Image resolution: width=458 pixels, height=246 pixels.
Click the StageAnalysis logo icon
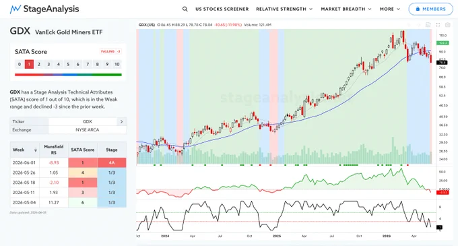pos(15,9)
